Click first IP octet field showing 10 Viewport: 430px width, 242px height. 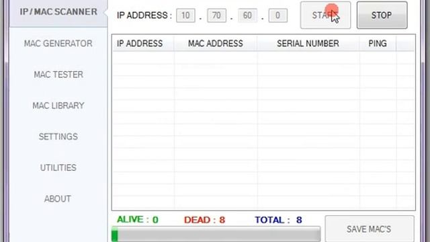point(185,15)
